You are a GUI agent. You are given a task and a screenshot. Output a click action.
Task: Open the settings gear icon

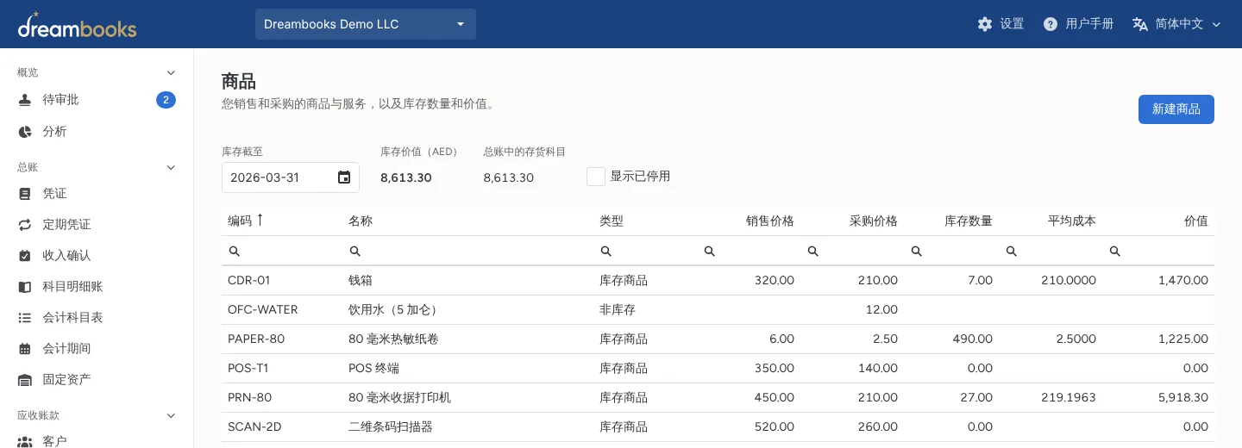tap(985, 24)
